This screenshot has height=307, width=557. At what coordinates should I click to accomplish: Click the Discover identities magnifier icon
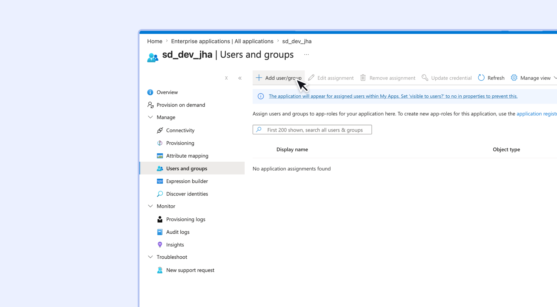[160, 194]
